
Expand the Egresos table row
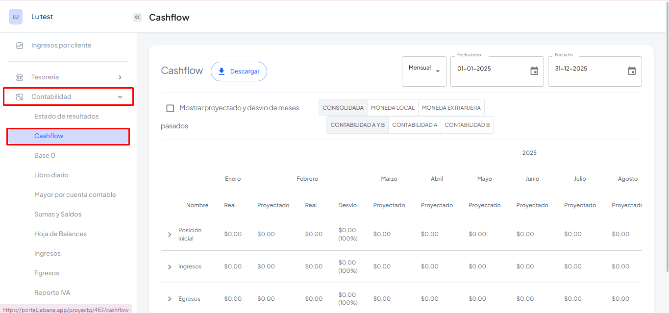pos(170,299)
